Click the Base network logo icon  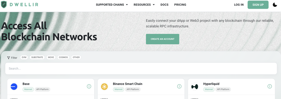pos(14,87)
